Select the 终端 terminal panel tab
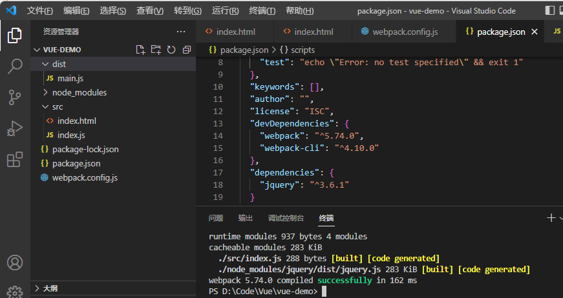Screen dimensions: 563x298 (326, 218)
